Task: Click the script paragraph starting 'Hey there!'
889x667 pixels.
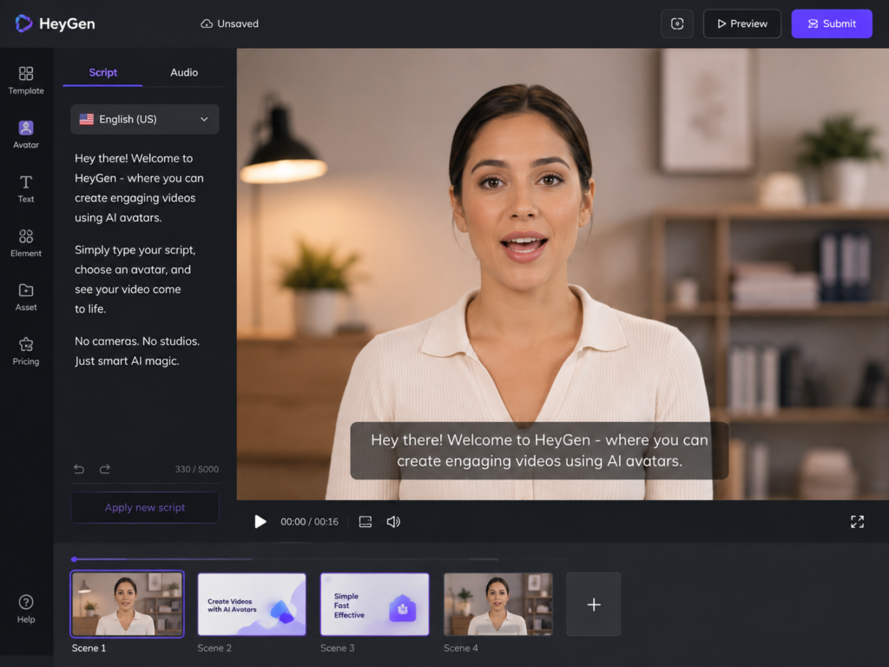Action: (139, 188)
